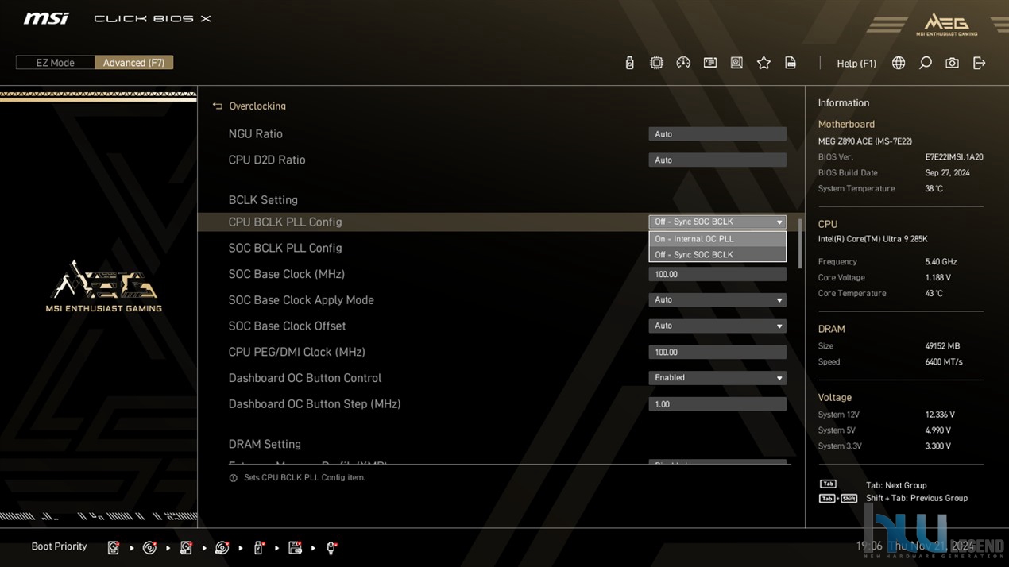Edit the SOC Base Clock (MHz) value
This screenshot has height=567, width=1009.
(717, 274)
